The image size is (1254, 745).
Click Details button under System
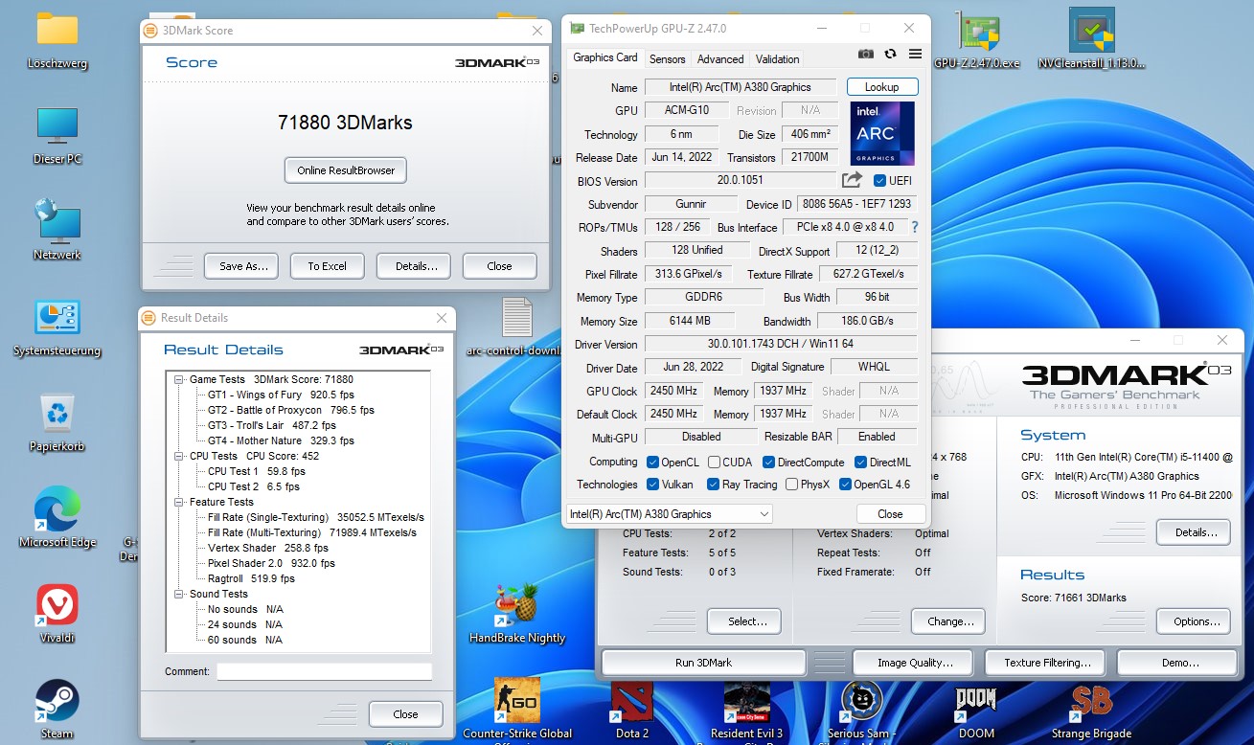click(1196, 532)
